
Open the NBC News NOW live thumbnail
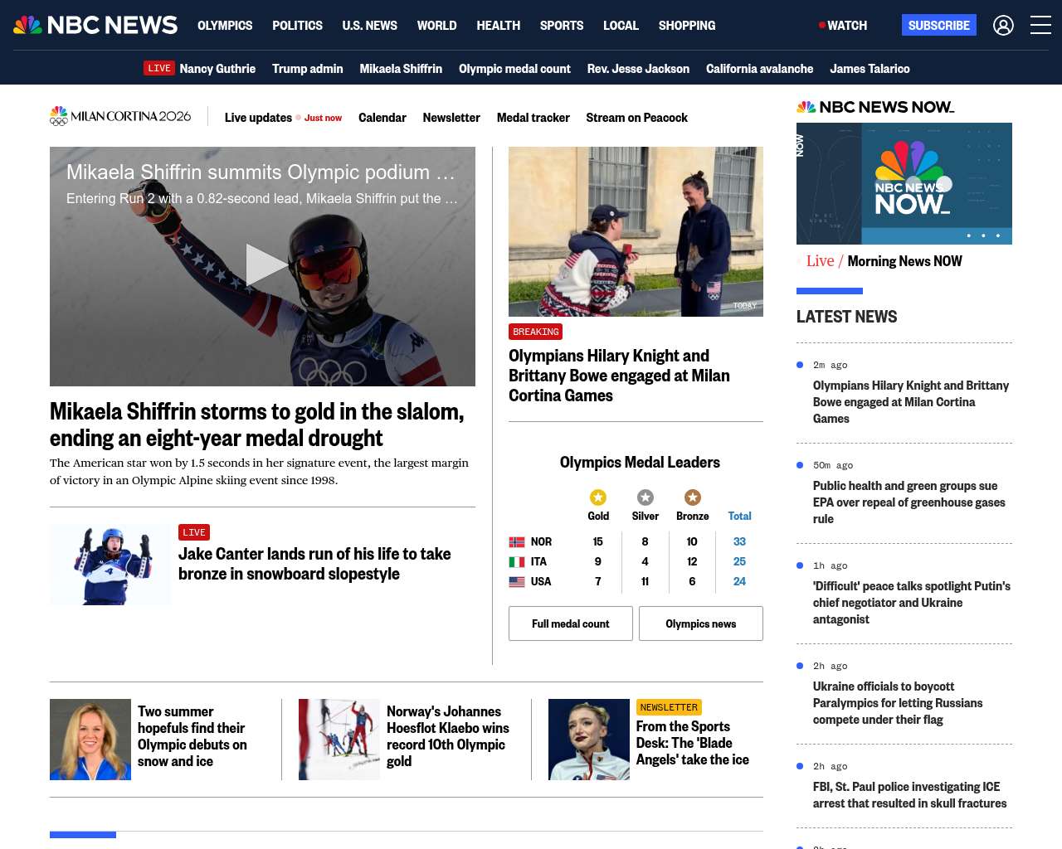coord(904,183)
